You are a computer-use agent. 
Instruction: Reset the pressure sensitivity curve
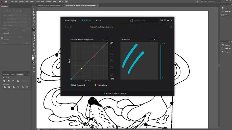point(104,40)
